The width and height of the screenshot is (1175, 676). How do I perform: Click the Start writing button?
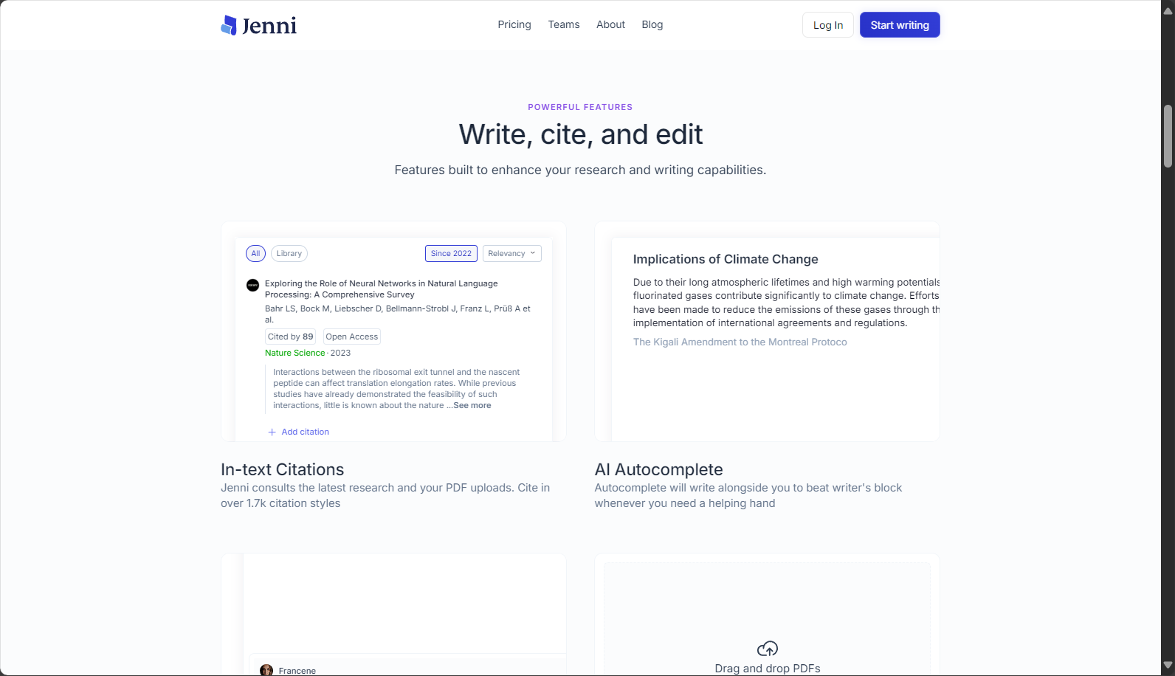pos(900,25)
